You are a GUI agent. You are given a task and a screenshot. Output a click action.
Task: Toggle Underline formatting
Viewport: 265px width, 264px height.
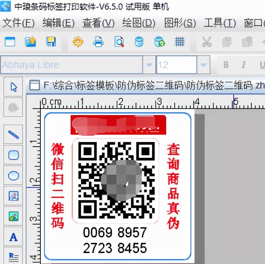coord(262,65)
